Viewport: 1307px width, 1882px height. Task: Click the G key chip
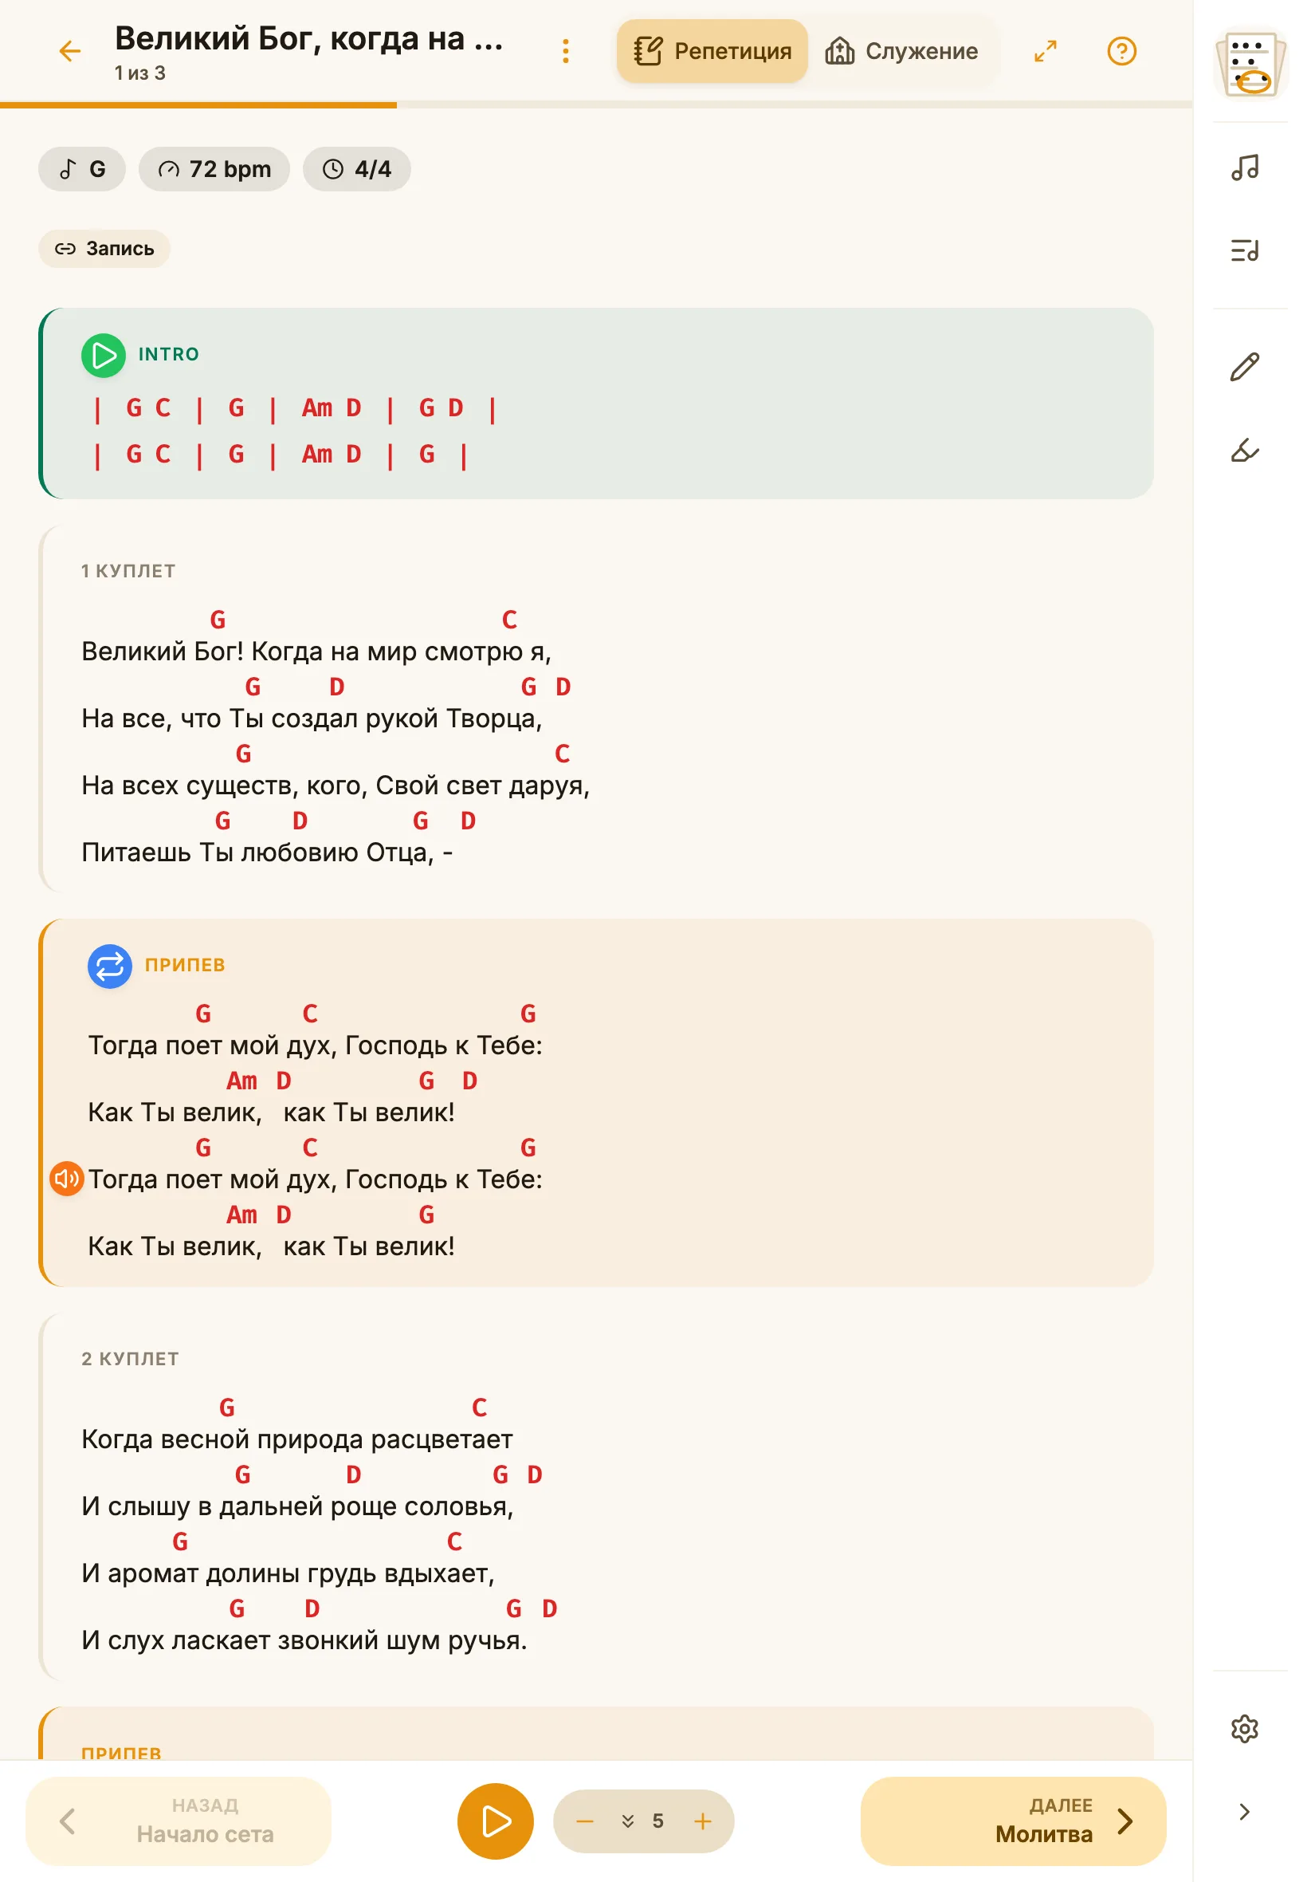(x=82, y=169)
